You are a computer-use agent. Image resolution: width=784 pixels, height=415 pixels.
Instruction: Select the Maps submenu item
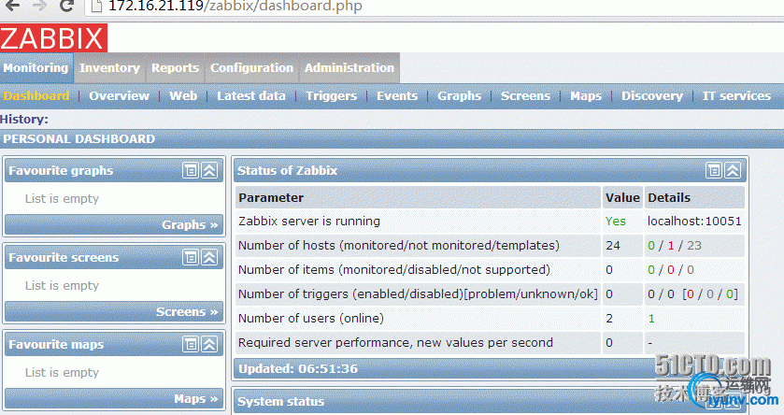click(x=586, y=96)
